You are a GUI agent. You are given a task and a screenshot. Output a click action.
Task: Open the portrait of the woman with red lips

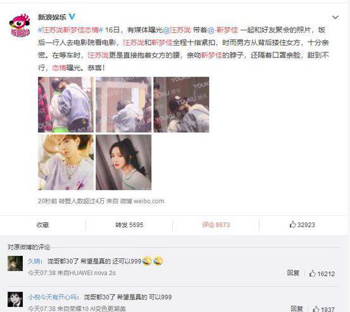[x=123, y=162]
